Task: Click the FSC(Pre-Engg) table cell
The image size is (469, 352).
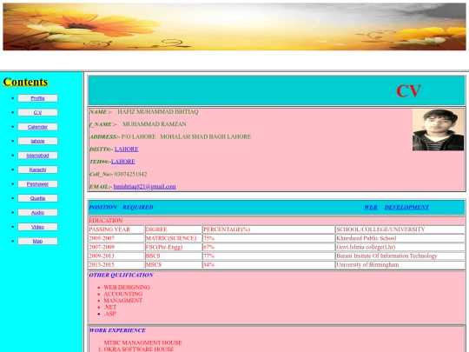Action: (x=173, y=247)
